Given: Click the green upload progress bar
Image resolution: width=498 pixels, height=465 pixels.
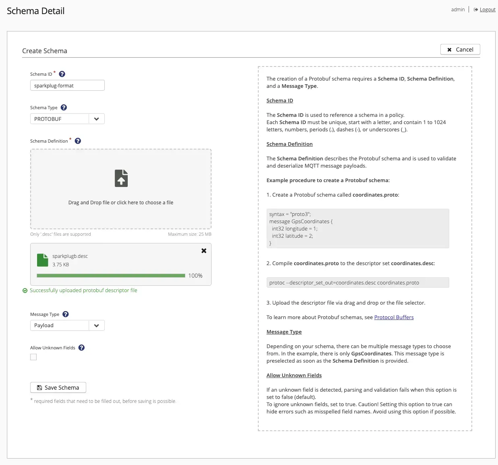Looking at the screenshot, I should 111,276.
